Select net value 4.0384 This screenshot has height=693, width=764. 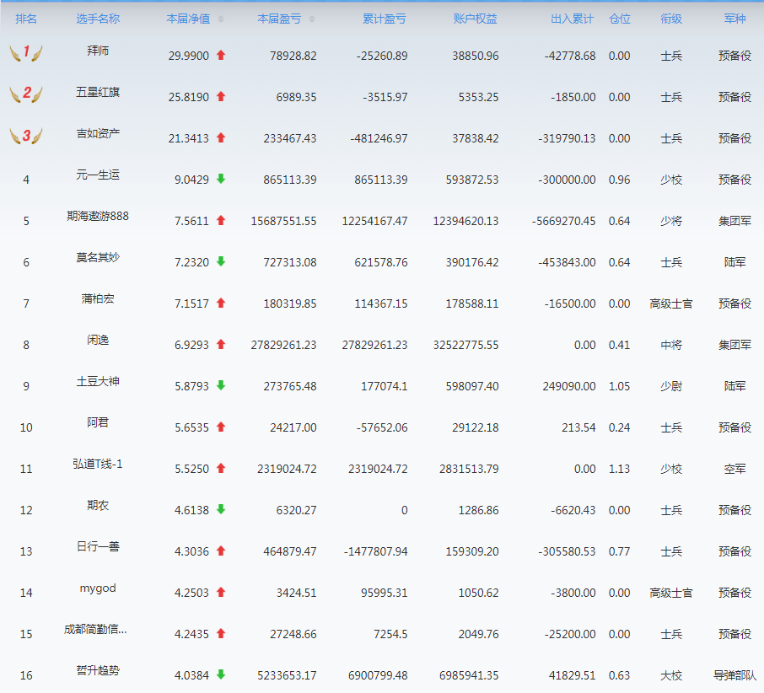click(191, 676)
